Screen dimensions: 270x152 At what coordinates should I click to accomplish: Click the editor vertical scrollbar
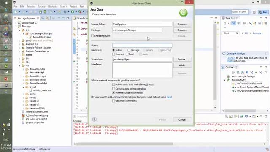pos(215,62)
